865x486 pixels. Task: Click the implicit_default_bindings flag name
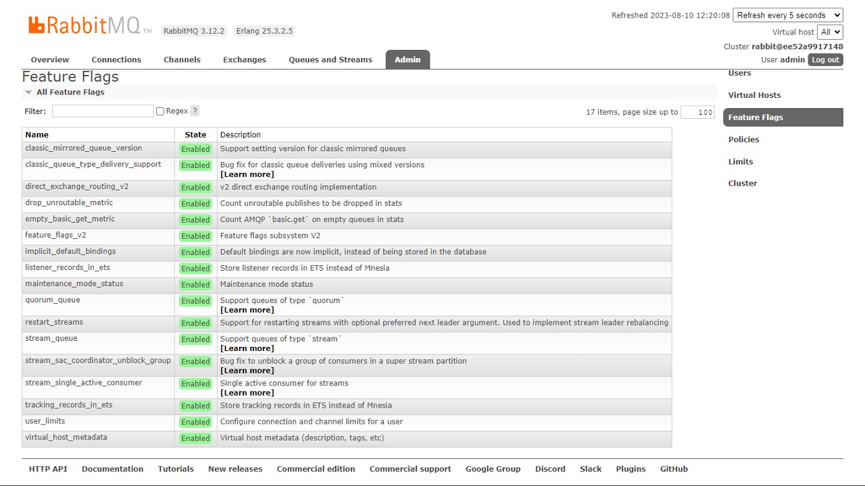[70, 252]
